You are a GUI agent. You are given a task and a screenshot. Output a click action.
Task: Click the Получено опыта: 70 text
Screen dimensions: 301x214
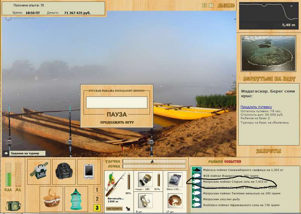pos(29,5)
